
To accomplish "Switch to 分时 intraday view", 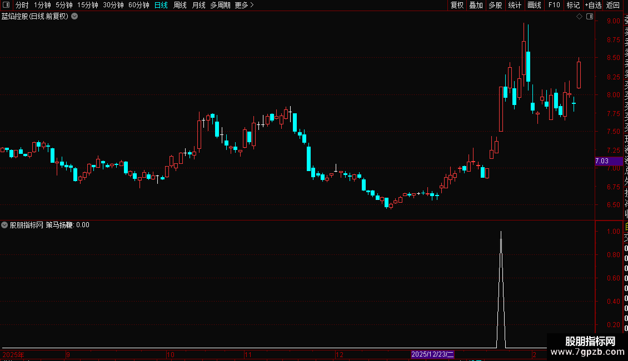I will [22, 5].
